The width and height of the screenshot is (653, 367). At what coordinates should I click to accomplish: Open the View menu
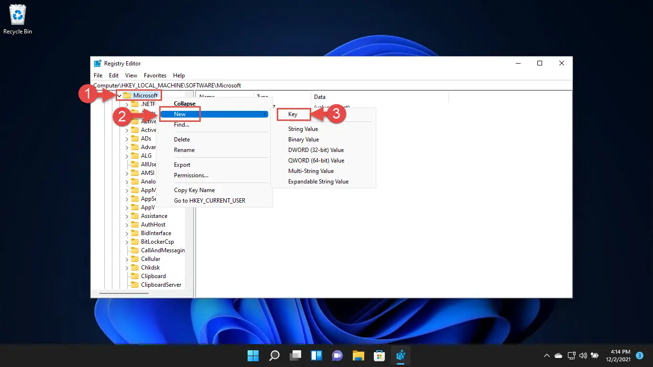131,76
